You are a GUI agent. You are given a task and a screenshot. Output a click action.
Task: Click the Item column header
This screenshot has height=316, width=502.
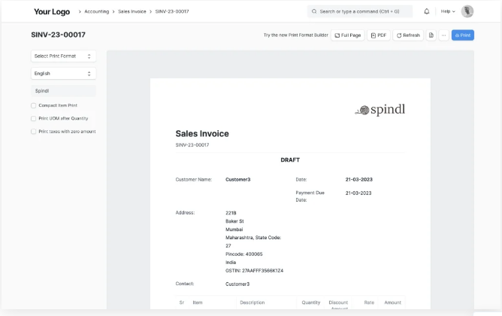(x=198, y=302)
